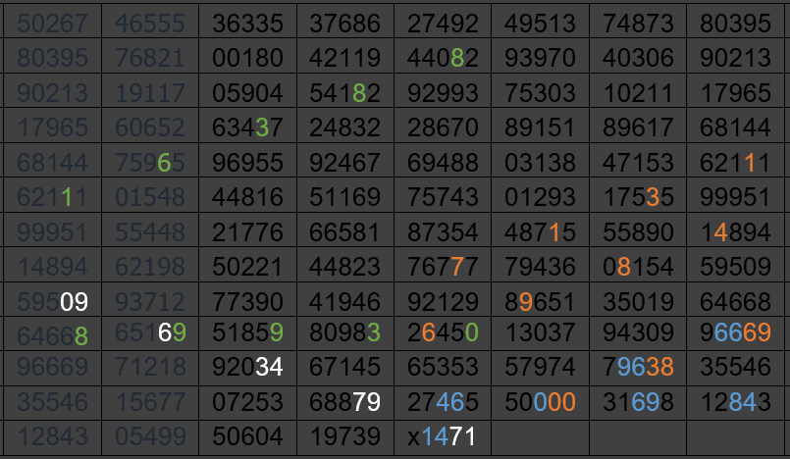Screen dimensions: 790x459
Task: Select the last cell x1471
Action: [443, 436]
